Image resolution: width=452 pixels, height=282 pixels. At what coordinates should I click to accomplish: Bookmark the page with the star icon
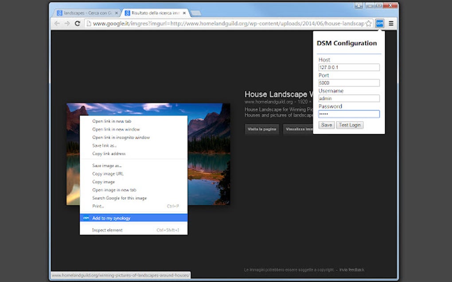(368, 23)
